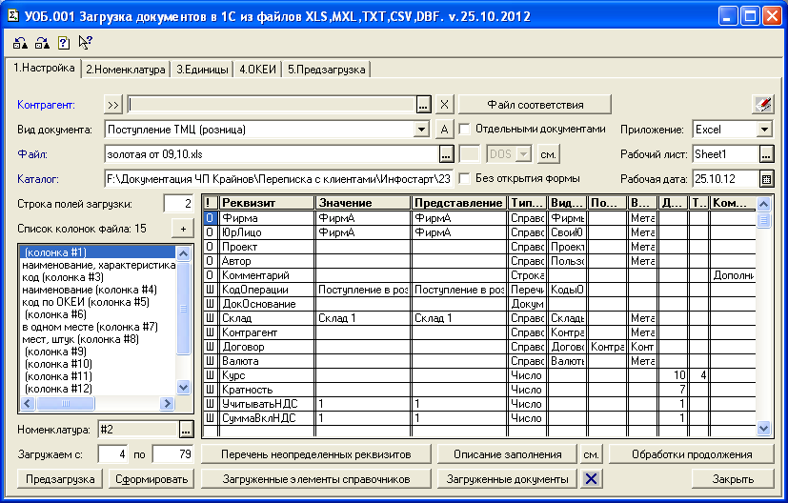Go to 4.ОКЕИ tab

(258, 70)
